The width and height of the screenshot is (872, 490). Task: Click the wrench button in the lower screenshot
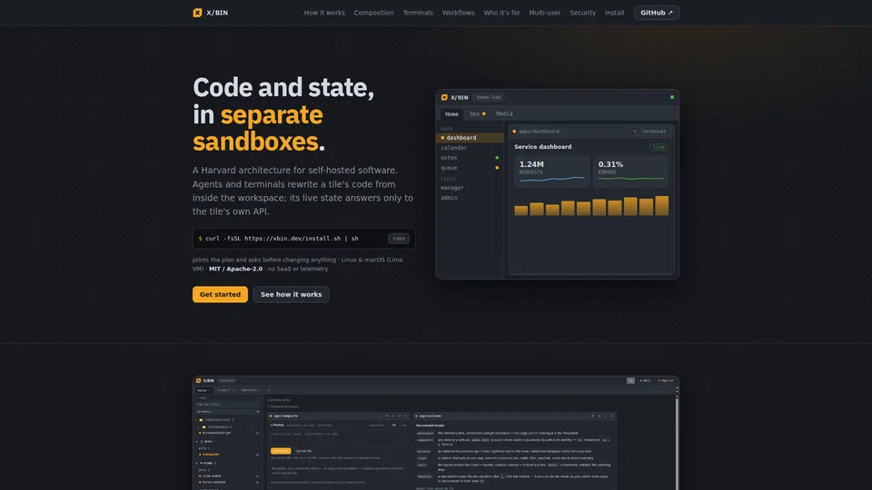tap(630, 380)
